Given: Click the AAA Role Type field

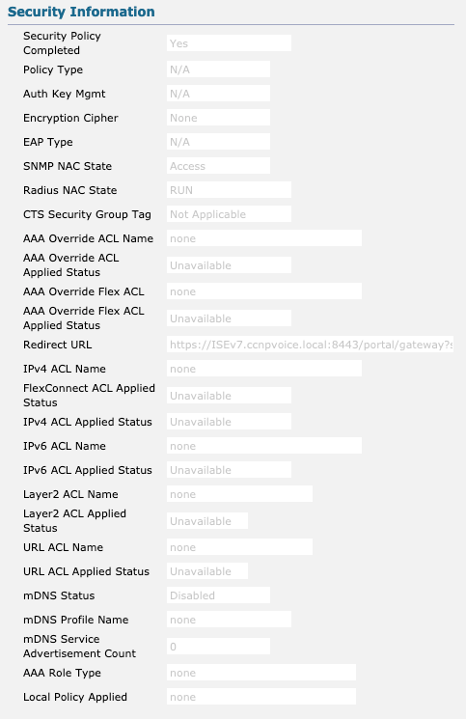Looking at the screenshot, I should 261,673.
